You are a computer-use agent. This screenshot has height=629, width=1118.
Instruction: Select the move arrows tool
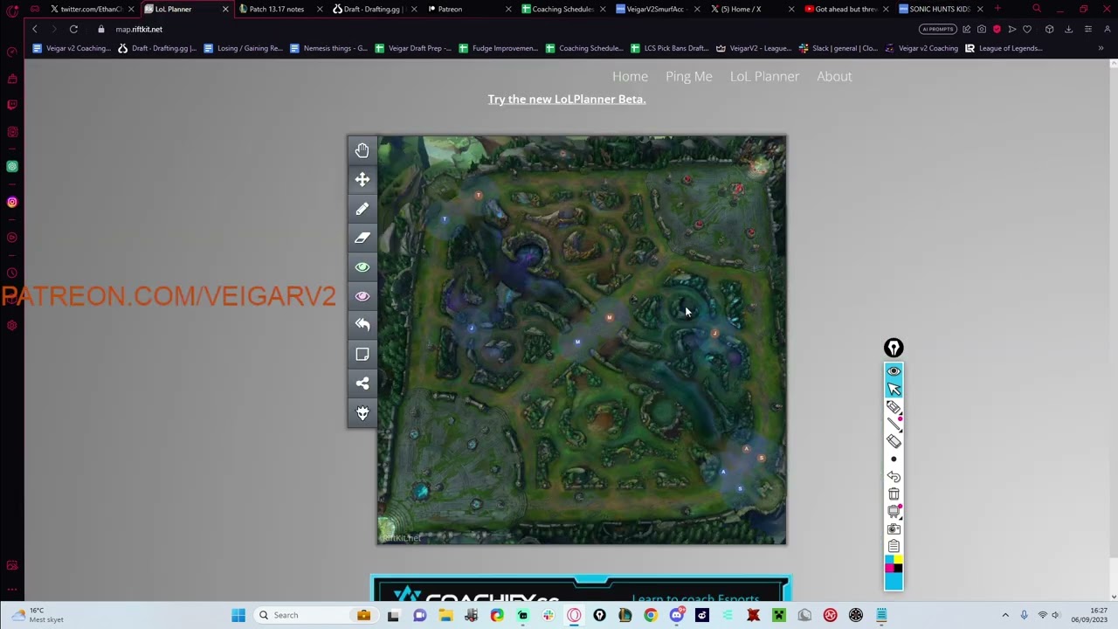pos(362,179)
